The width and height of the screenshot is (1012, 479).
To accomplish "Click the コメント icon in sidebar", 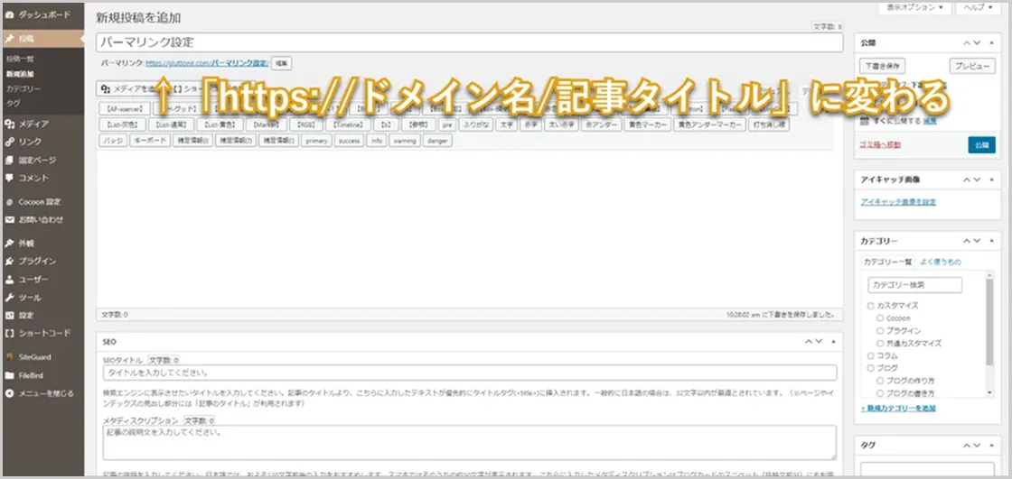I will (x=10, y=178).
